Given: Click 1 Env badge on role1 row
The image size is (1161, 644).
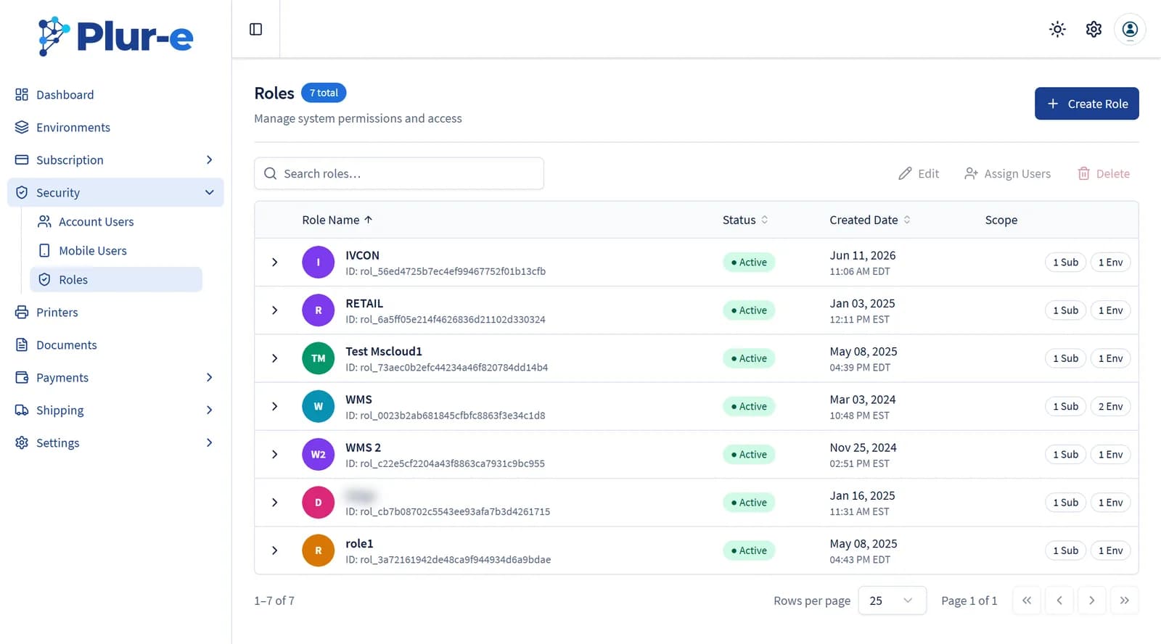Looking at the screenshot, I should [1110, 550].
